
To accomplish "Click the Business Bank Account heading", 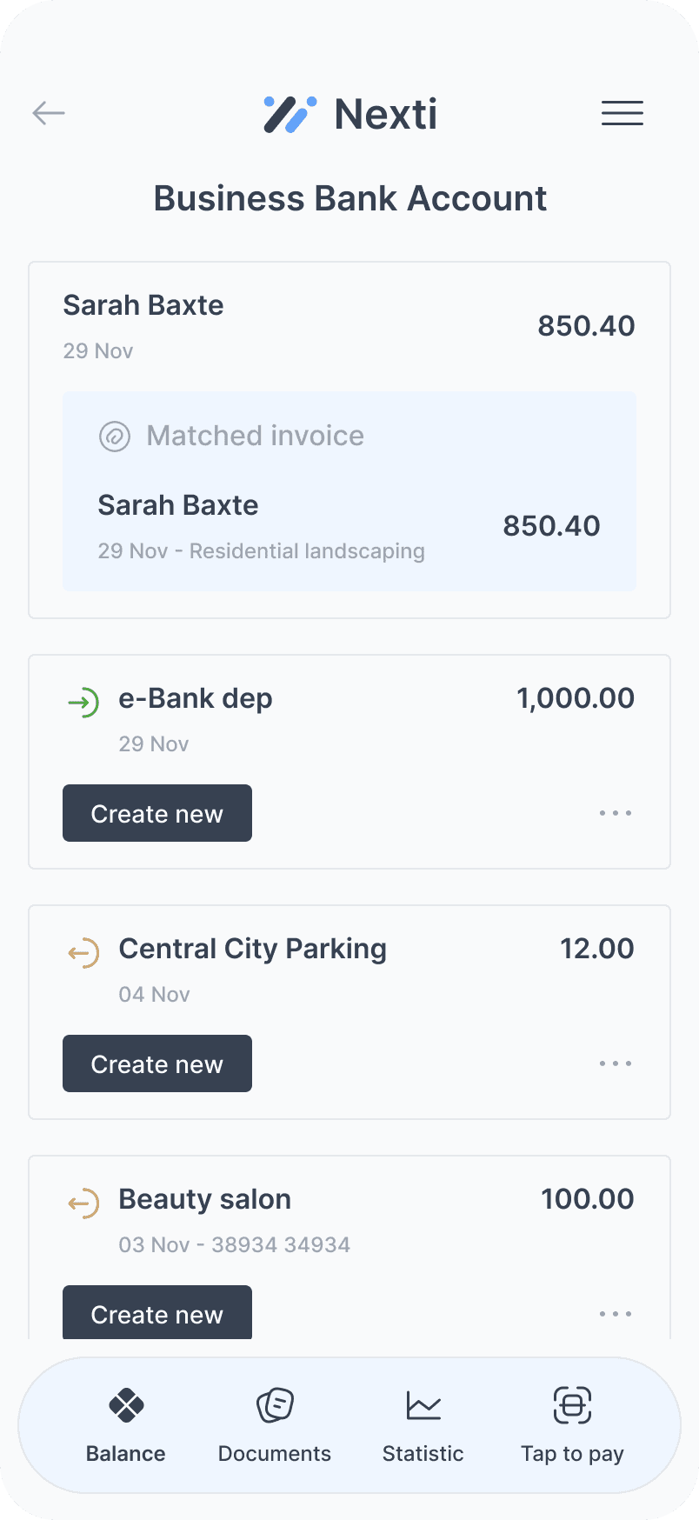I will 349,198.
